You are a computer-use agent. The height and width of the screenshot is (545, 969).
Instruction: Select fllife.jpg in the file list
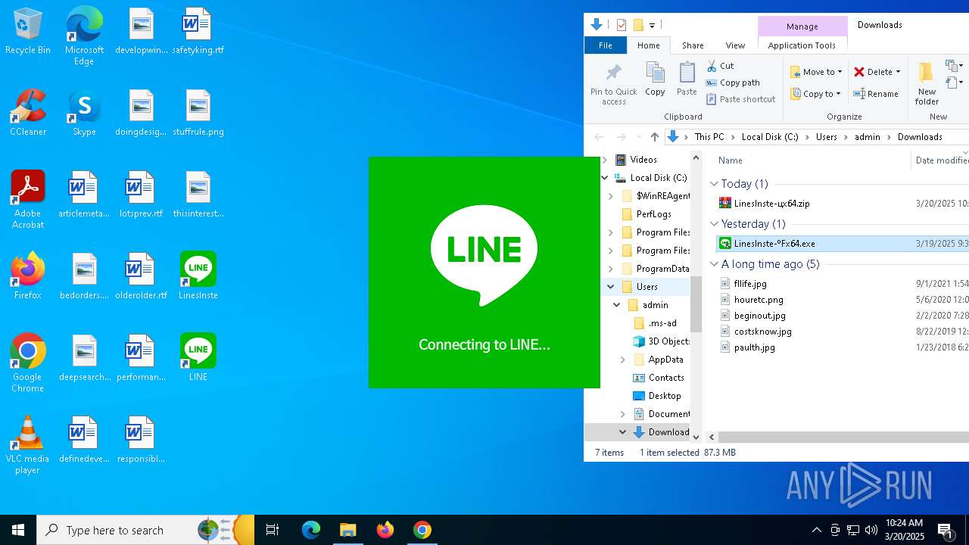750,284
